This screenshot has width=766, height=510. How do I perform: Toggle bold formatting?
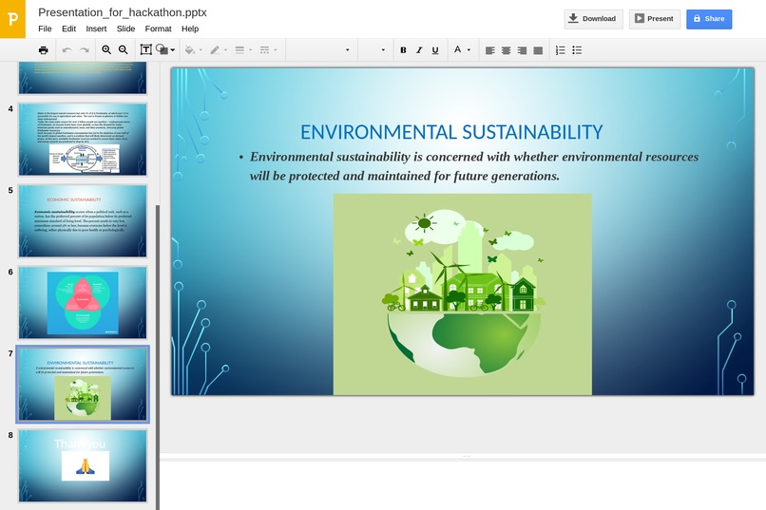point(403,49)
